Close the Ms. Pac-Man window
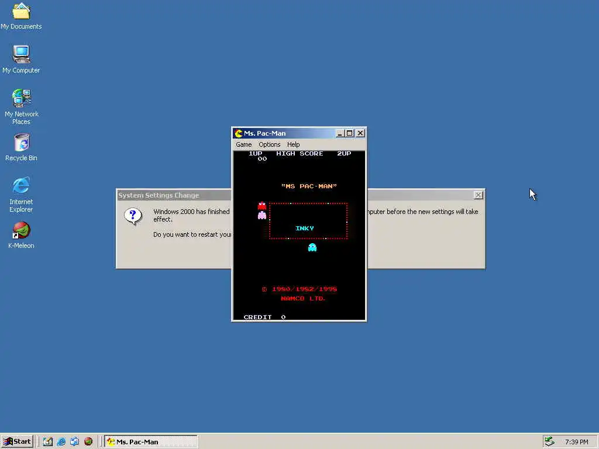 coord(360,133)
